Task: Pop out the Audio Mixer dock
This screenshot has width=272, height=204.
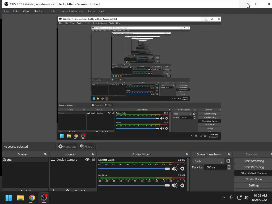Action: [x=187, y=154]
